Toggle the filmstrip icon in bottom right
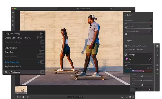Viewport: 162px width, 99px height. pyautogui.click(x=130, y=97)
